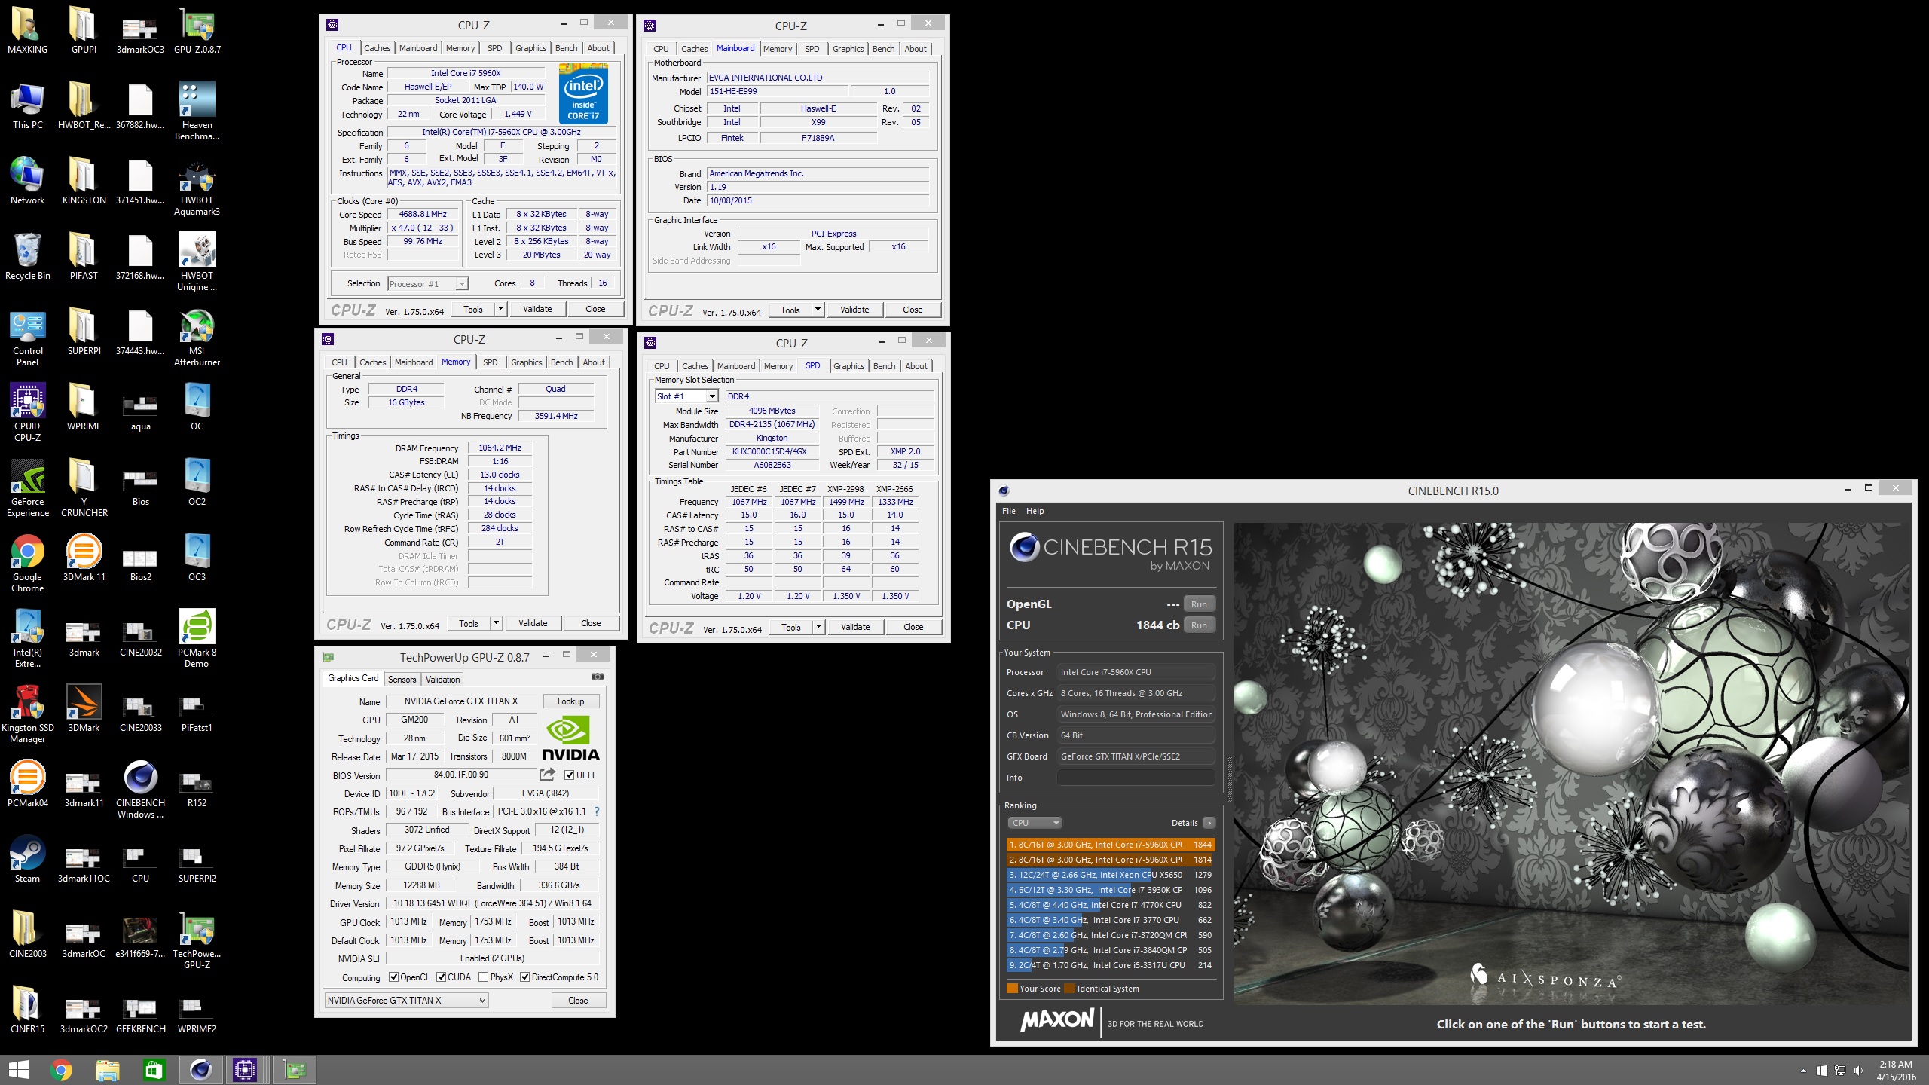Toggle the CUDA checkbox in GPU-Z
The width and height of the screenshot is (1929, 1085).
tap(441, 977)
